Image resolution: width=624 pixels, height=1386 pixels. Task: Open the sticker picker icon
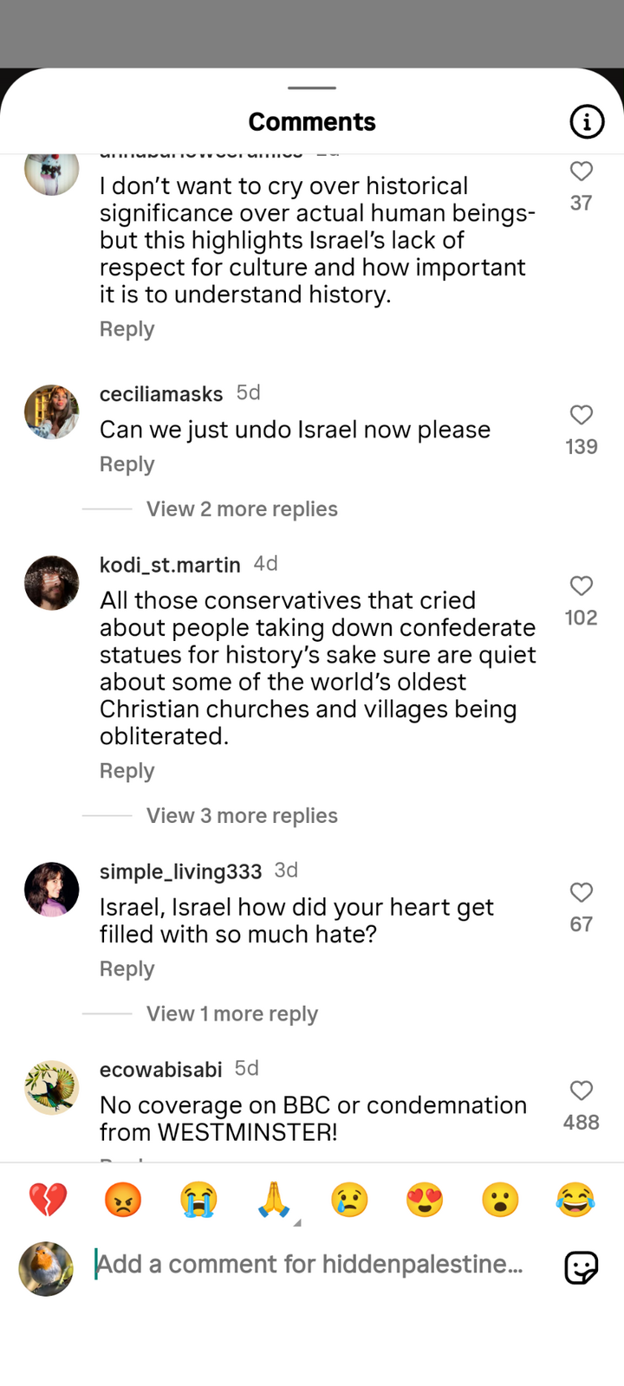[581, 1268]
